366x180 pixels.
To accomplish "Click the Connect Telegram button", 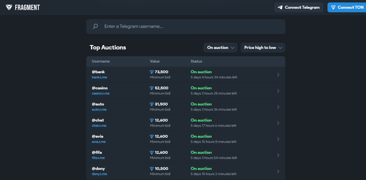I will click(x=299, y=7).
